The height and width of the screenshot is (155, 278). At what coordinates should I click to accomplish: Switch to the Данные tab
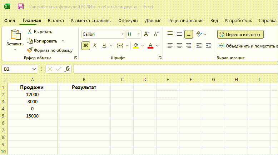pyautogui.click(x=153, y=21)
